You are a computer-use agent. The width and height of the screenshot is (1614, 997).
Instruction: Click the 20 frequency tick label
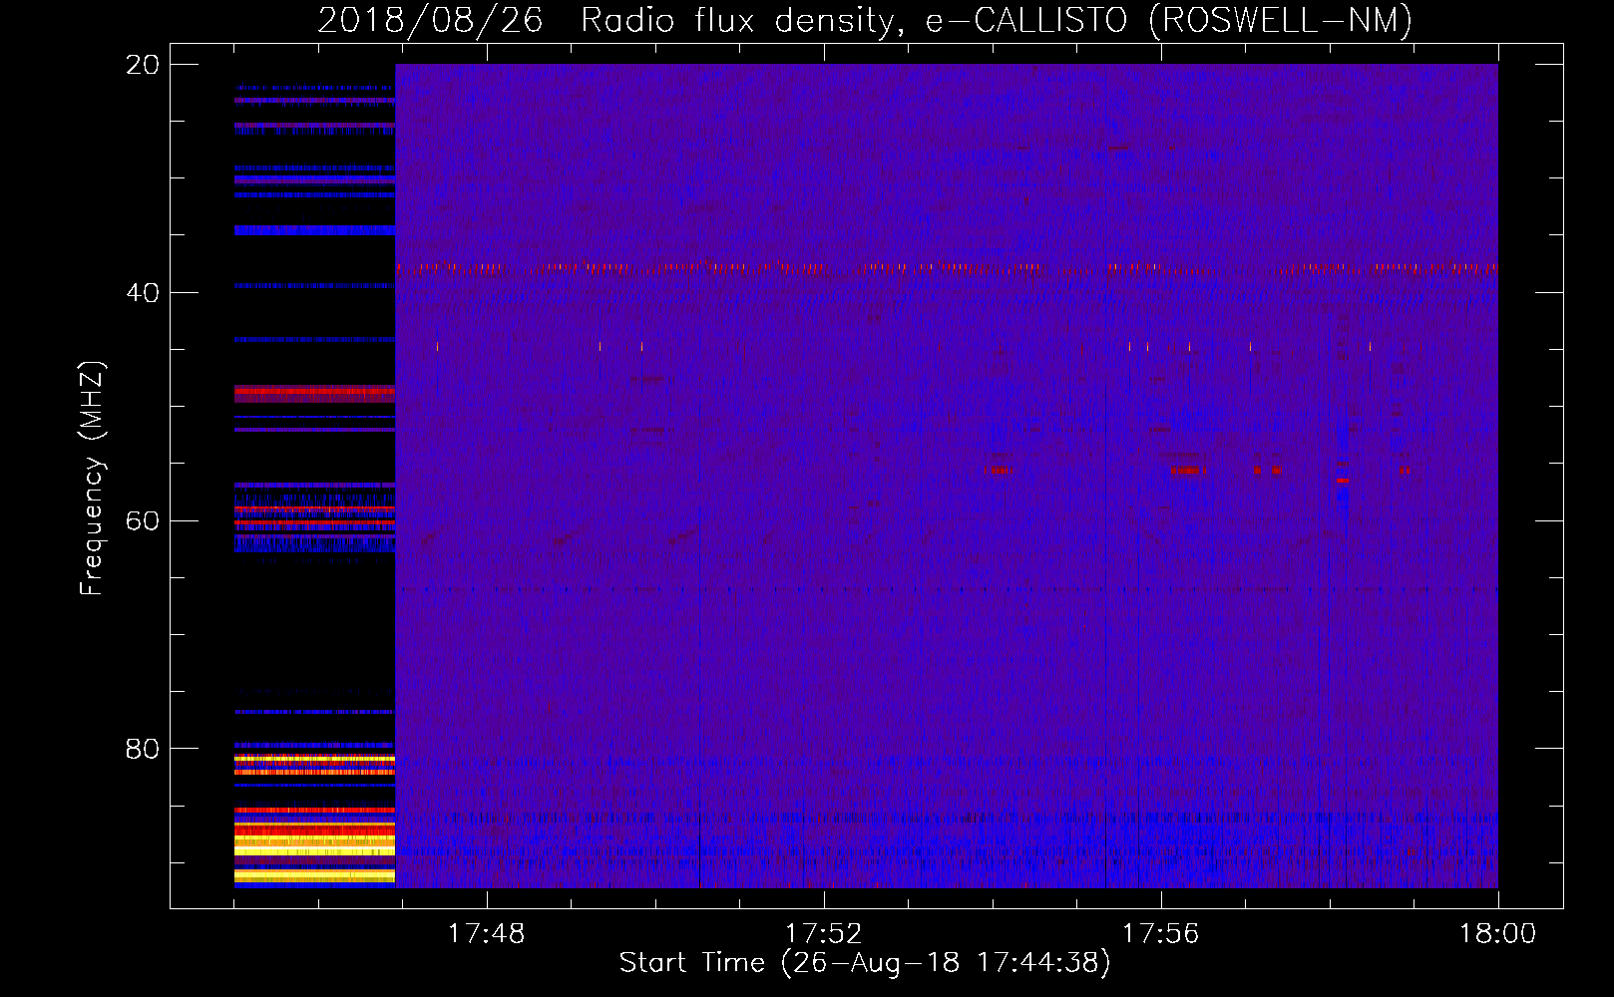click(x=143, y=65)
